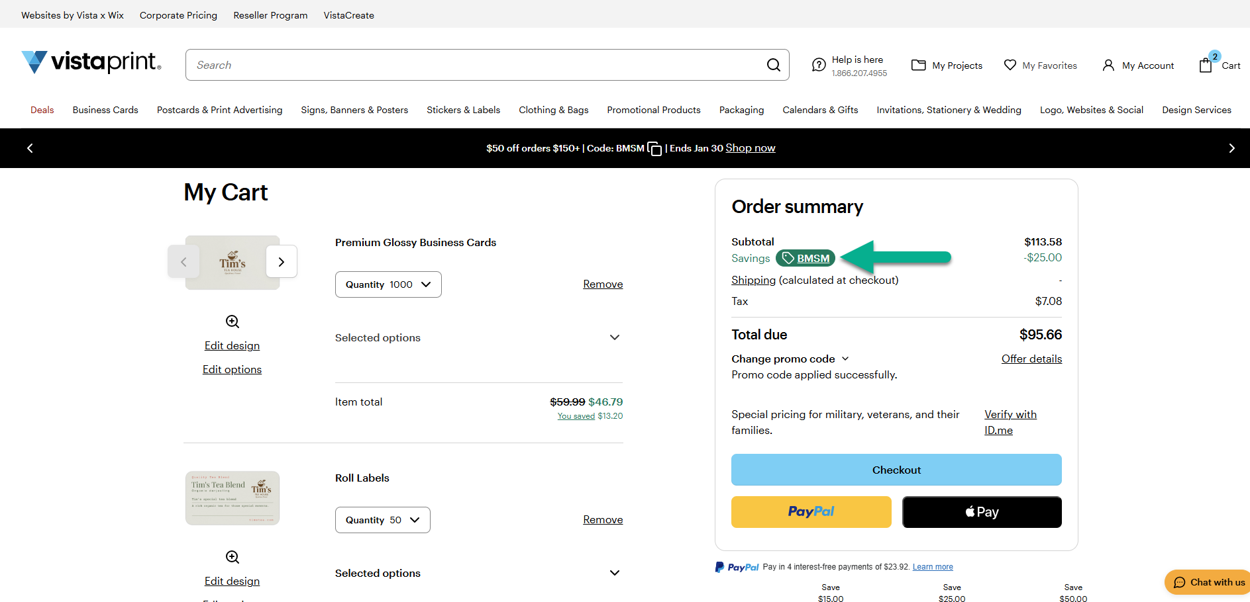Open the Design Services menu
Screen dimensions: 1250x602
pyautogui.click(x=1197, y=110)
